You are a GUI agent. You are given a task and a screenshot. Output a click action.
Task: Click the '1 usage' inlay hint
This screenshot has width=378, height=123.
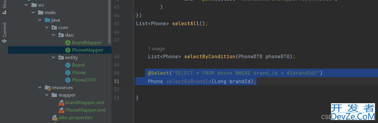pos(156,49)
